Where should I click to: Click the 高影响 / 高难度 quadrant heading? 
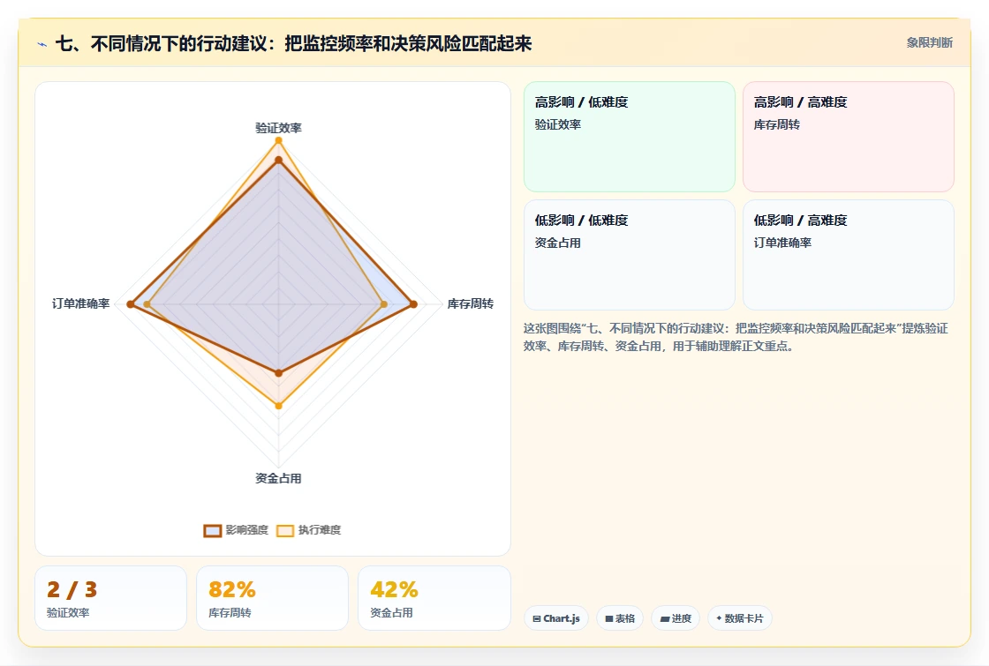pos(800,102)
